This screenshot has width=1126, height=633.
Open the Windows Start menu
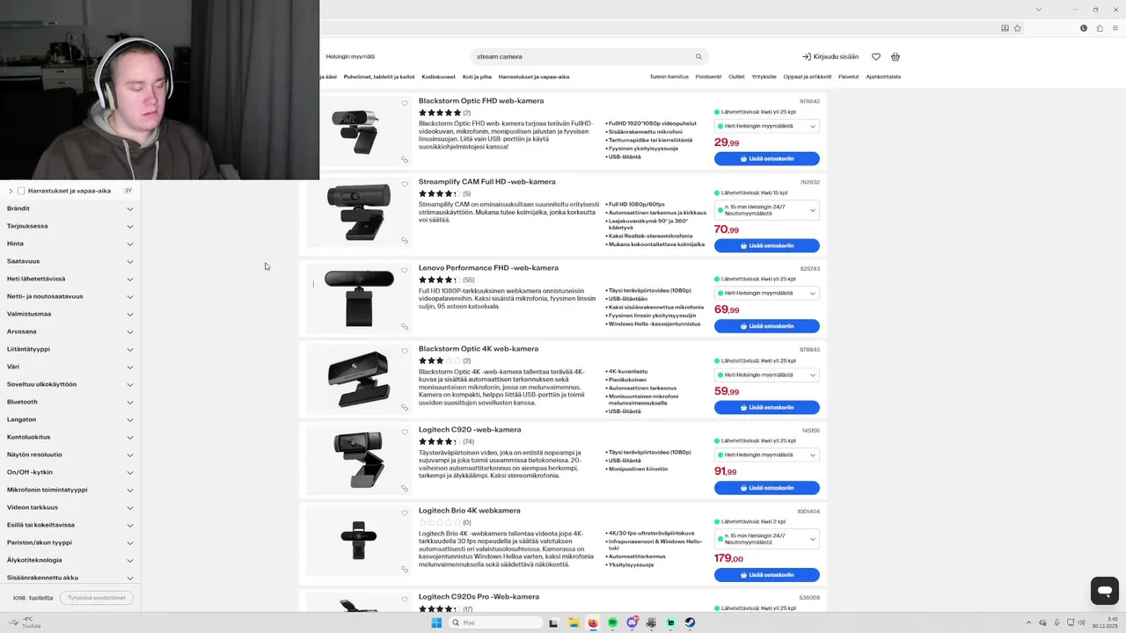pos(436,622)
